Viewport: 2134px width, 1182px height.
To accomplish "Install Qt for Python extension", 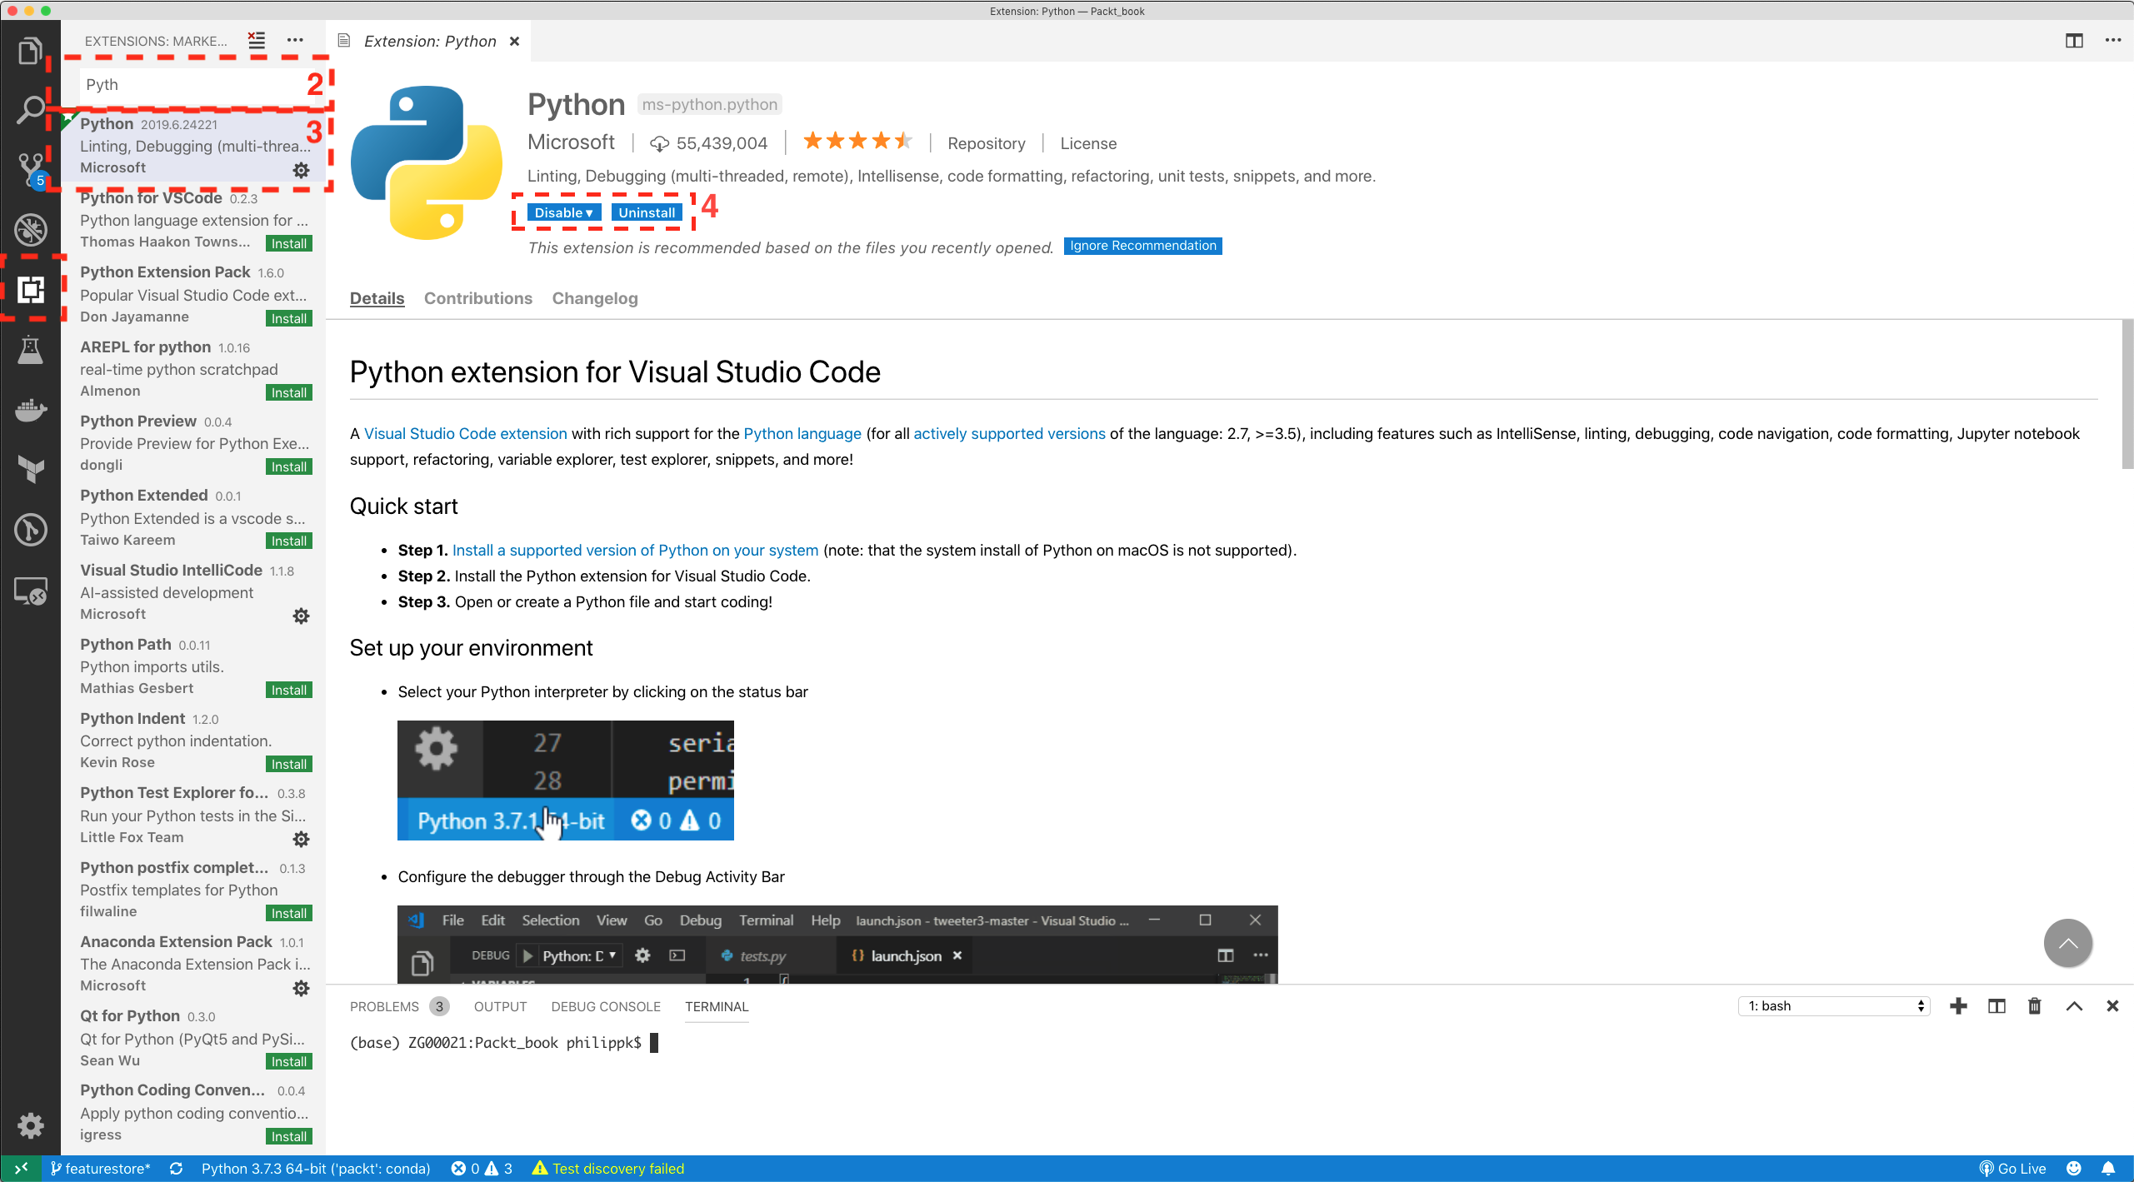I will click(289, 1061).
